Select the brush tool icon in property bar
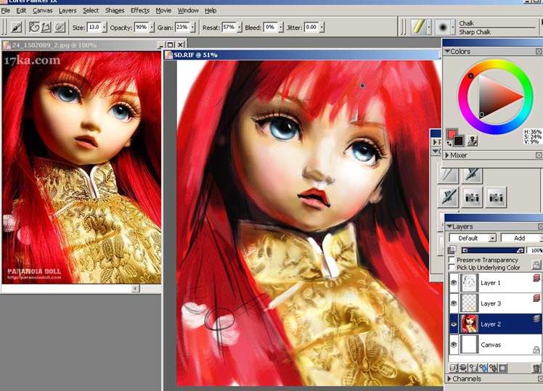This screenshot has width=543, height=391. (16, 28)
